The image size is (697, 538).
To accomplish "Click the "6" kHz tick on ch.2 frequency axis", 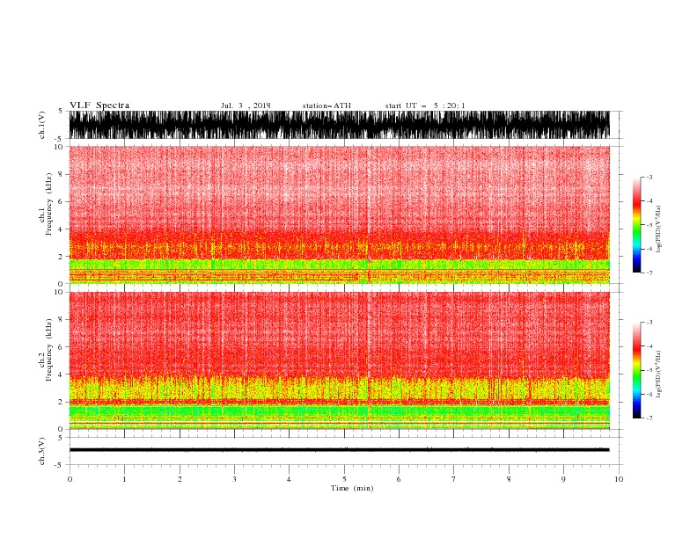I will pyautogui.click(x=61, y=346).
